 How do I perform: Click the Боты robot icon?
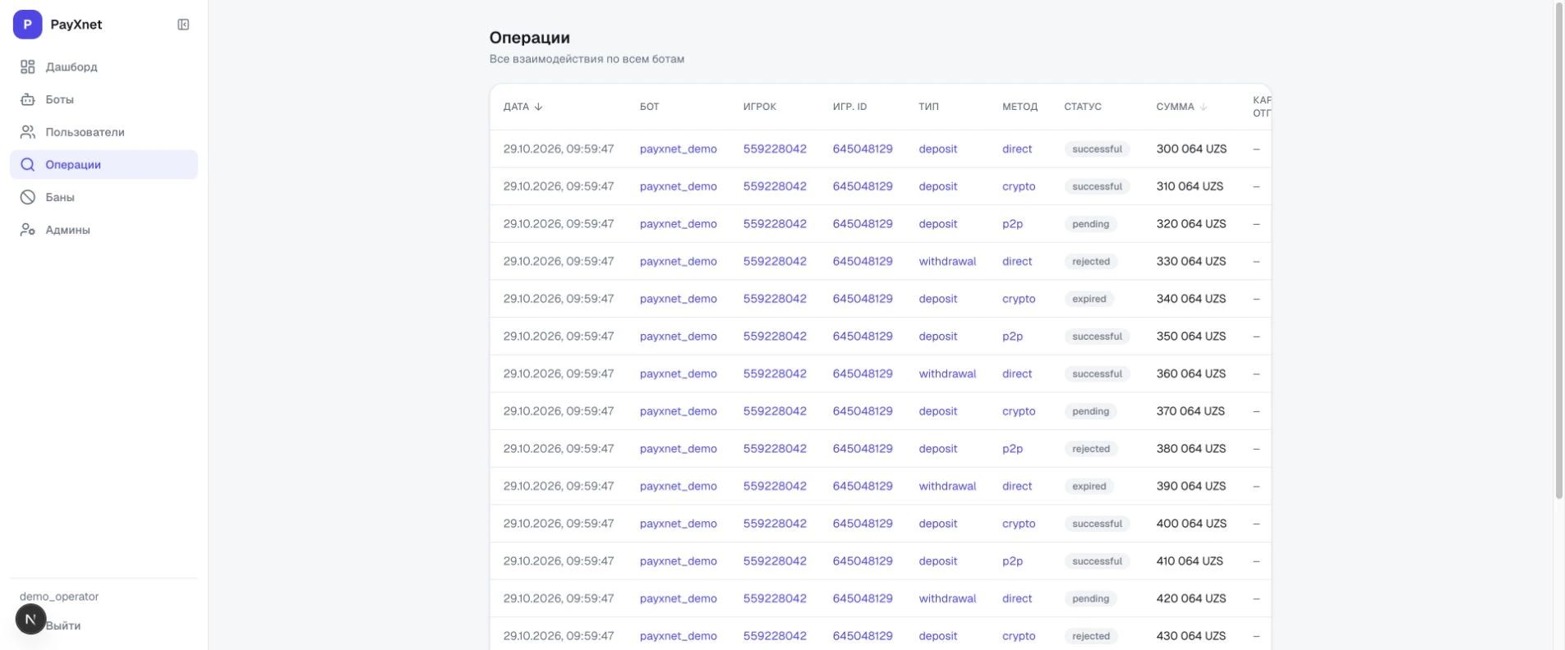(x=28, y=99)
